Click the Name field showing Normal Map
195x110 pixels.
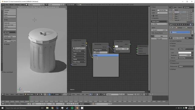point(162,10)
